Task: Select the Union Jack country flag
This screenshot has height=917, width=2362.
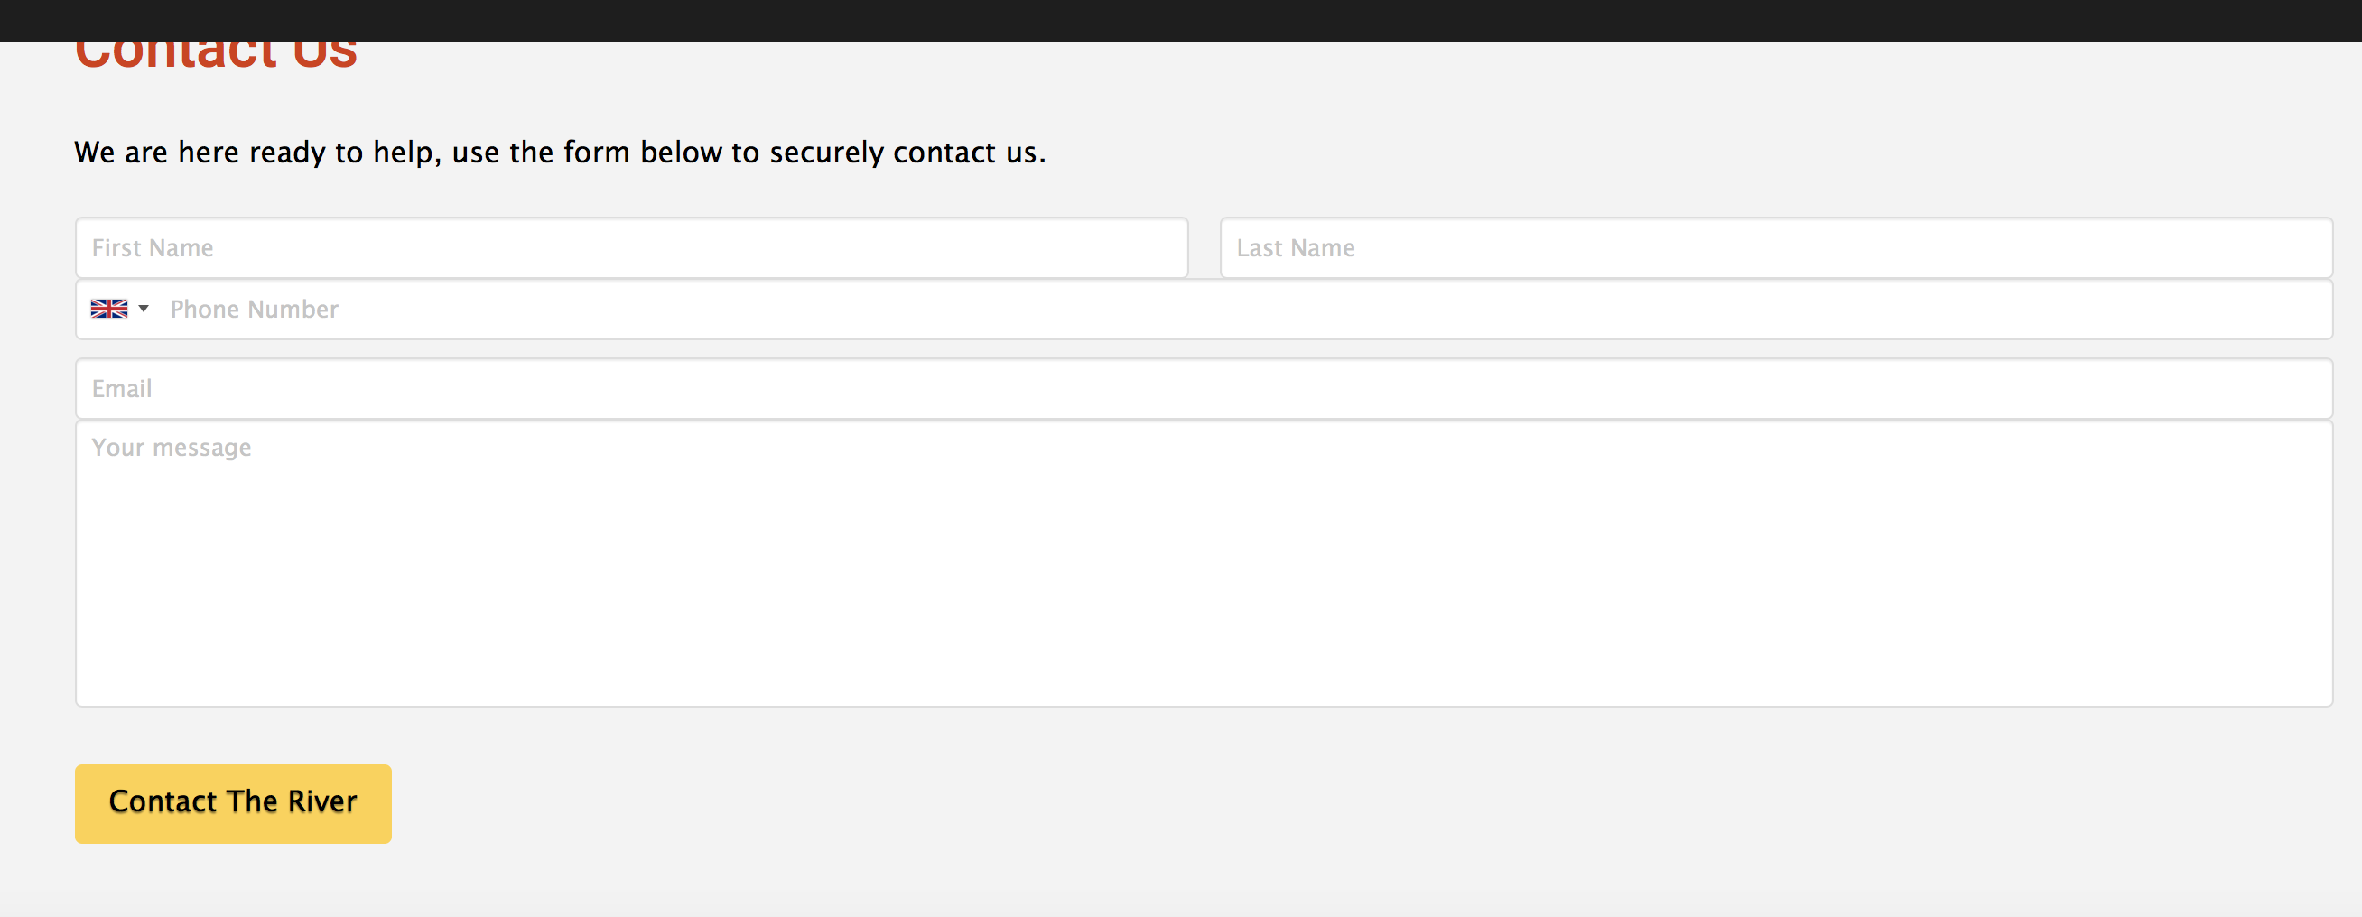Action: coord(109,309)
